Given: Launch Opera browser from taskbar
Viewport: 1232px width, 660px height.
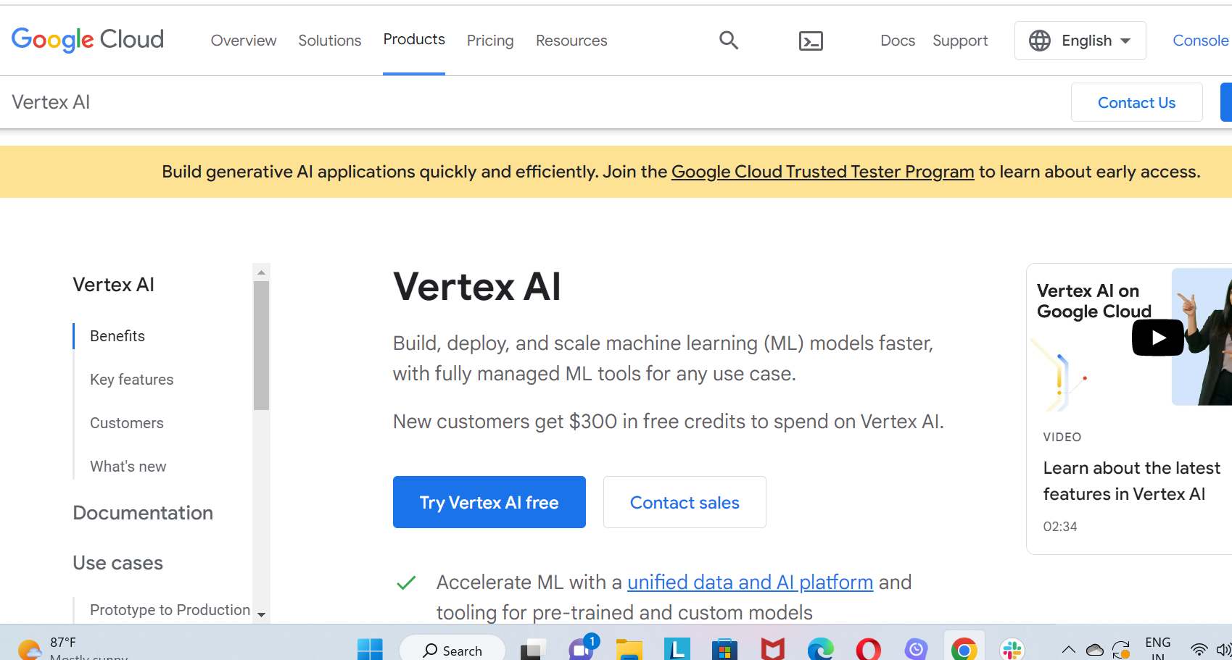Looking at the screenshot, I should (x=868, y=649).
